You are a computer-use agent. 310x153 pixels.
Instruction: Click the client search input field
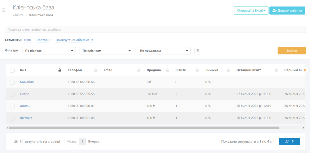coord(155,29)
